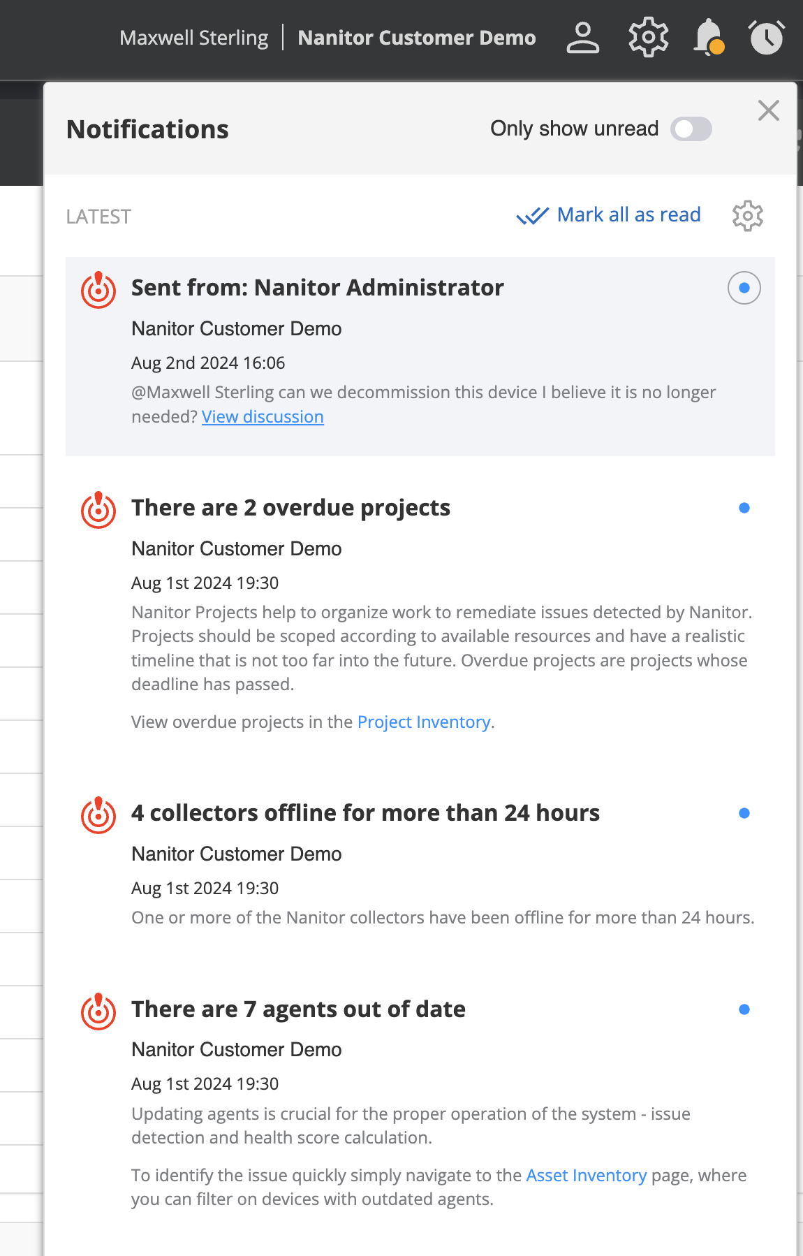This screenshot has height=1256, width=803.
Task: Open the alarm clock icon
Action: click(x=766, y=38)
